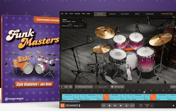Image resolution: width=176 pixels, height=111 pixels.
Task: Step to previous instrument with up arrow
Action: [x=85, y=19]
